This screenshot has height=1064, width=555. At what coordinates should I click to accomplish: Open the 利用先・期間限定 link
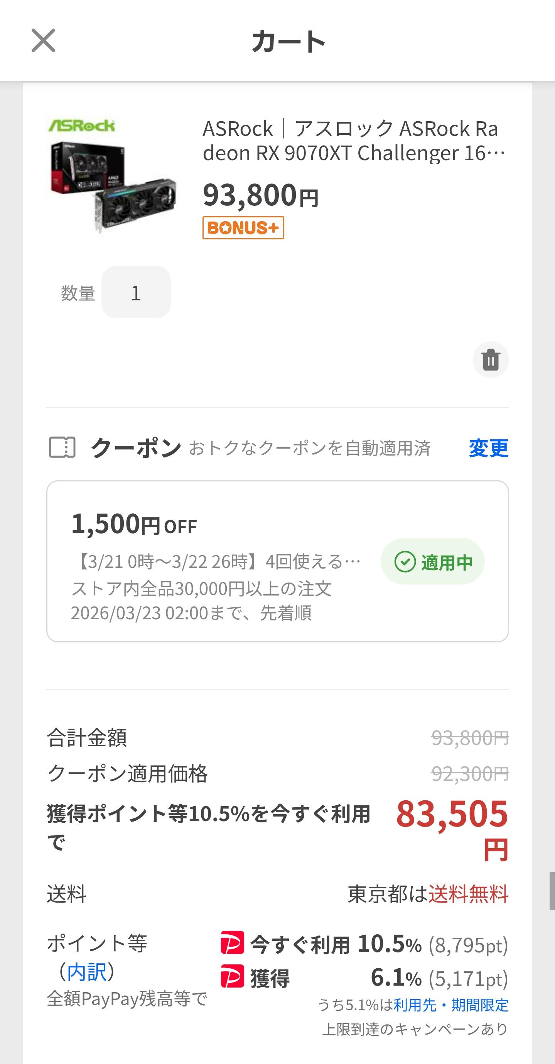[451, 1005]
